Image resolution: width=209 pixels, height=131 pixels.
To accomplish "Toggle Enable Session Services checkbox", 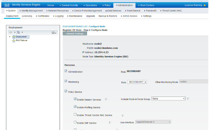I will click(x=75, y=99).
